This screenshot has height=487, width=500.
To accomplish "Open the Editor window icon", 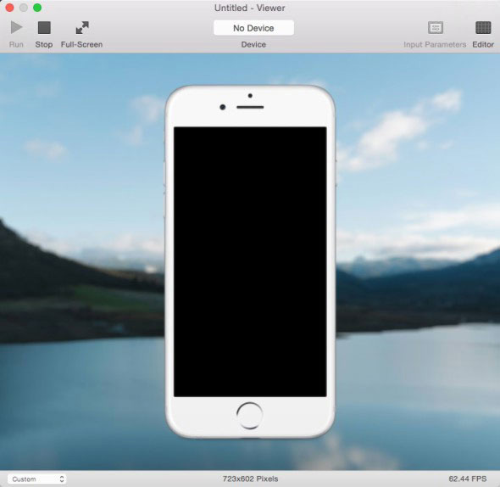I will click(x=483, y=28).
